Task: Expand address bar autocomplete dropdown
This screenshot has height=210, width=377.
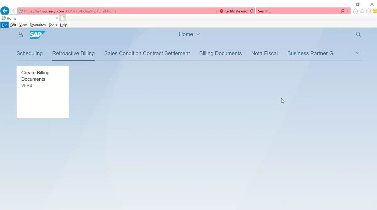Action: tap(216, 11)
